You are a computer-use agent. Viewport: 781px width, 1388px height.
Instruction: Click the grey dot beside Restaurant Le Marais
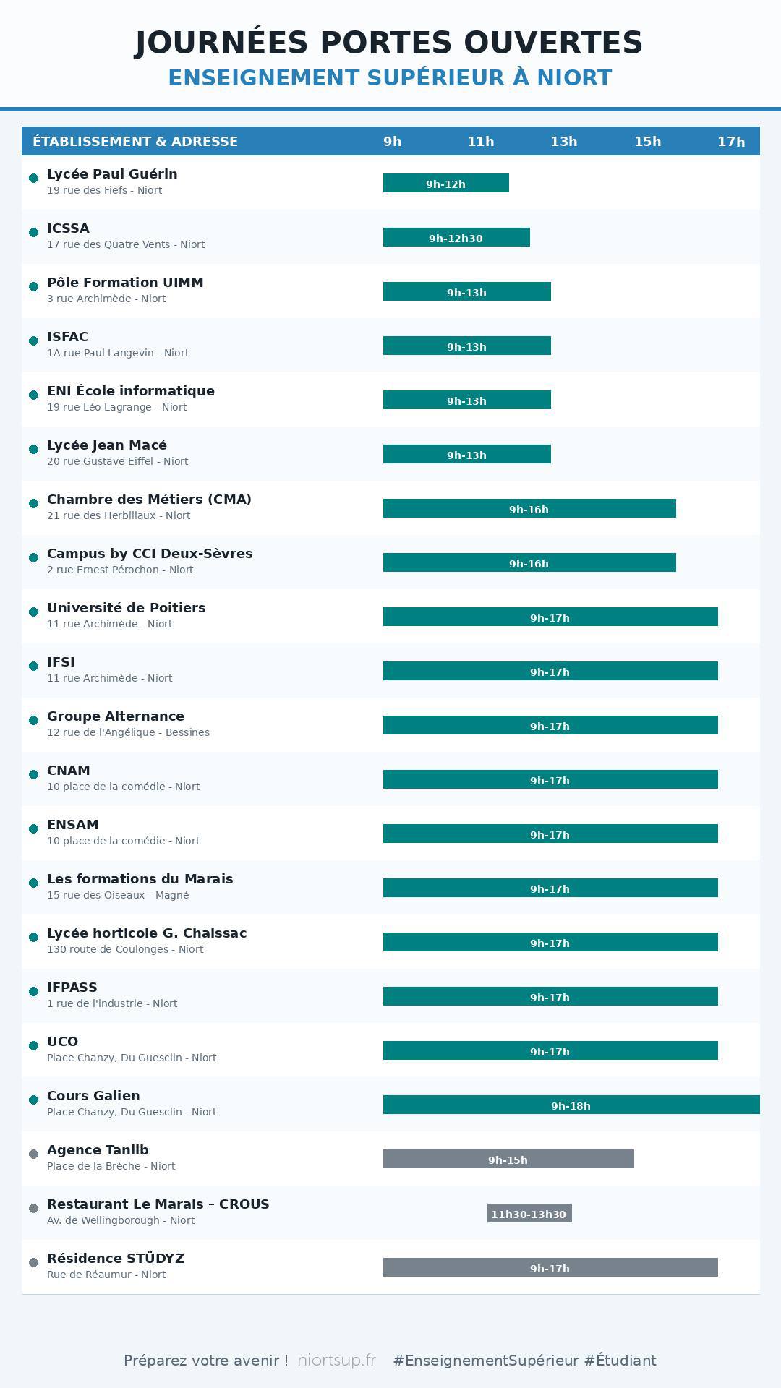point(33,1208)
